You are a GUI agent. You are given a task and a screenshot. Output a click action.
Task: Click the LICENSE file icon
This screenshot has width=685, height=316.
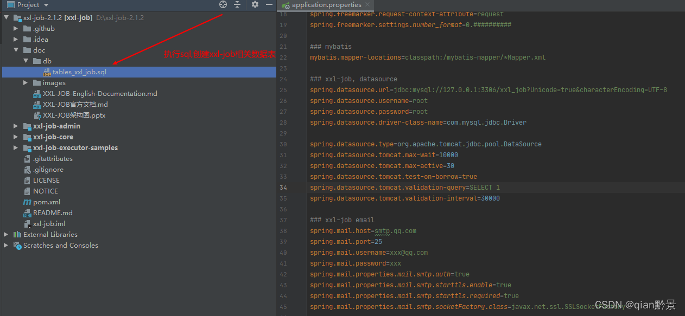click(x=28, y=180)
